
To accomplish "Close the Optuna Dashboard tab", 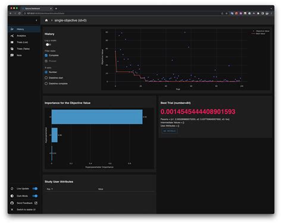I will point(51,8).
